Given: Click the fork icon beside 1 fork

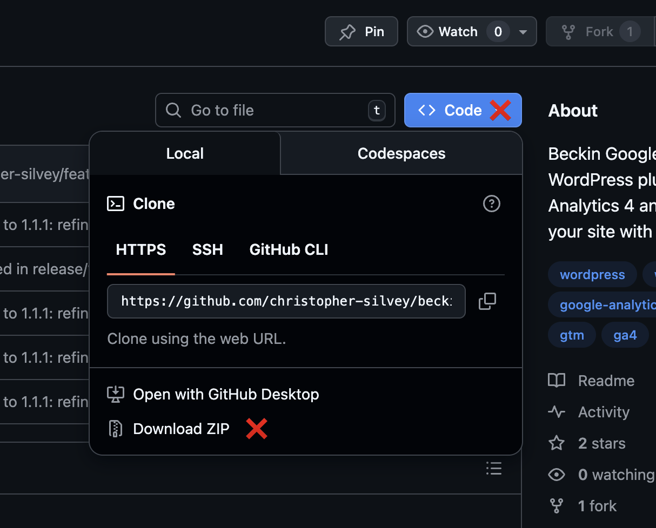Looking at the screenshot, I should click(x=557, y=506).
